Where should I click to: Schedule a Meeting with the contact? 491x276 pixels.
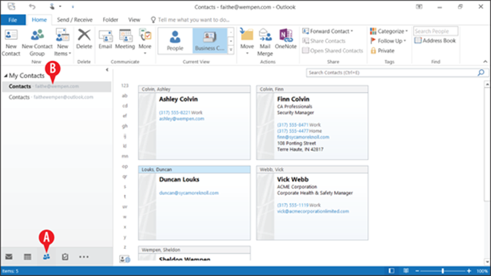click(125, 39)
